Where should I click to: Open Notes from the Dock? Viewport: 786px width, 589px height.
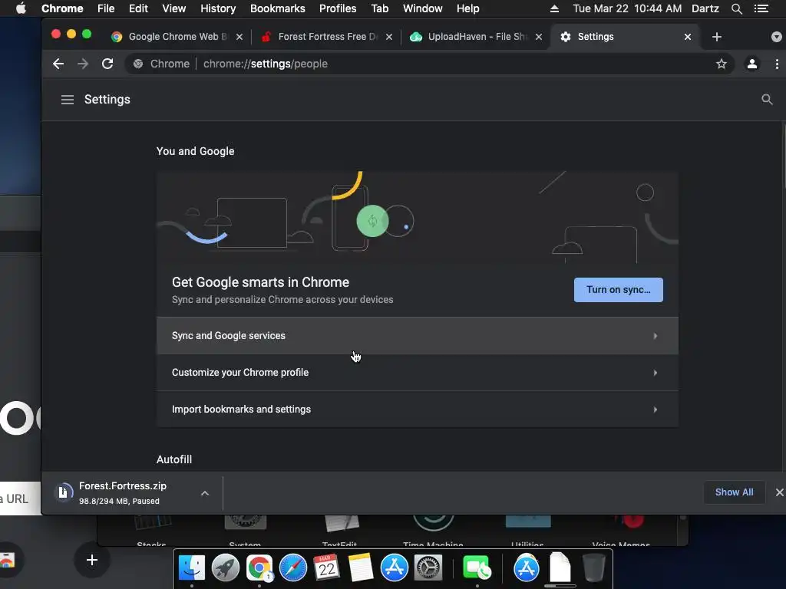coord(361,568)
